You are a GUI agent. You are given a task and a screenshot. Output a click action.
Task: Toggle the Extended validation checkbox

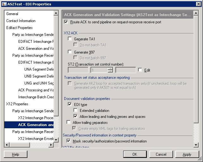pyautogui.click(x=75, y=110)
